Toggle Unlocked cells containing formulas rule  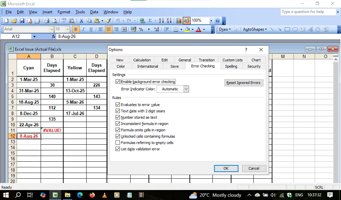[118, 136]
